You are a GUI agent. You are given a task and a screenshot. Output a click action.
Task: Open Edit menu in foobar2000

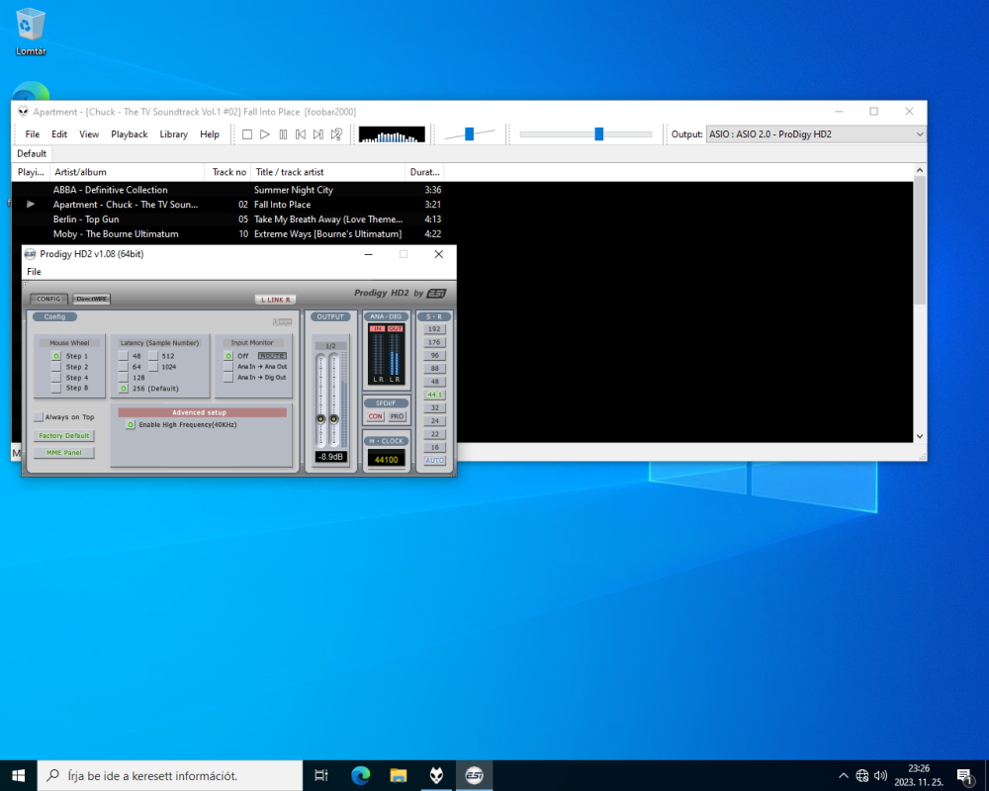pos(59,134)
